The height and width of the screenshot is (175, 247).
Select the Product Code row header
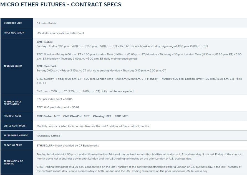12,116
